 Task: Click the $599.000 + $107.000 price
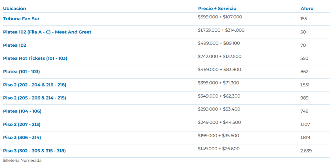pyautogui.click(x=220, y=17)
